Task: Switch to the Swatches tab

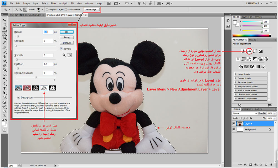Action: [247, 17]
